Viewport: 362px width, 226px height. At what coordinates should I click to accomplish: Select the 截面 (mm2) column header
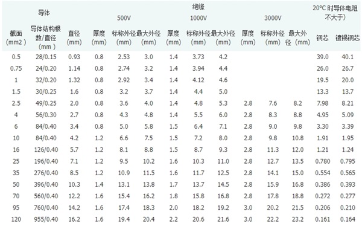tap(16, 37)
